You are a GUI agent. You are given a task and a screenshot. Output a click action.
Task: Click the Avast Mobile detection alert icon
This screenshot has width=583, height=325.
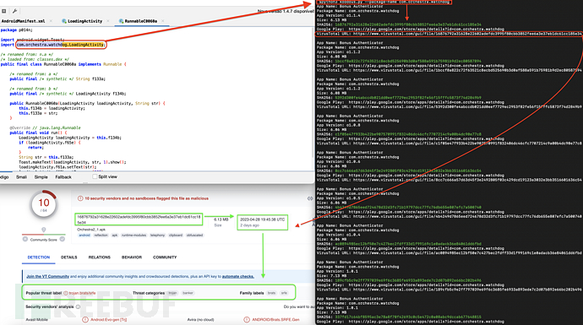(85, 319)
